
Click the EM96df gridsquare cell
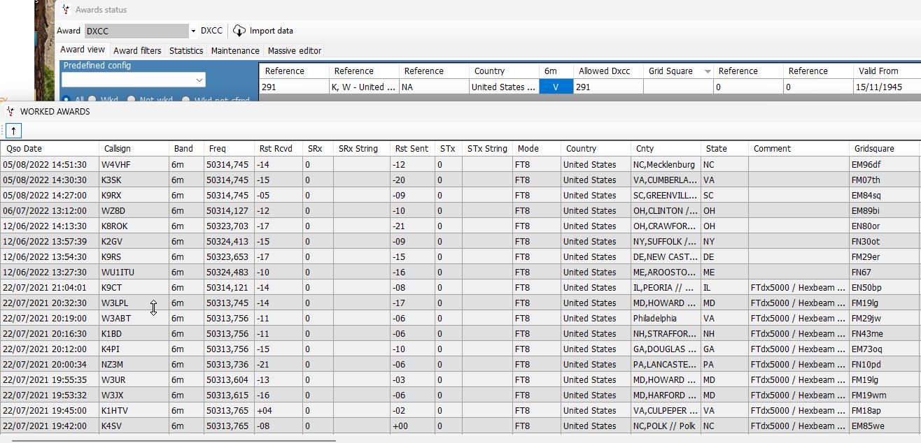point(884,165)
